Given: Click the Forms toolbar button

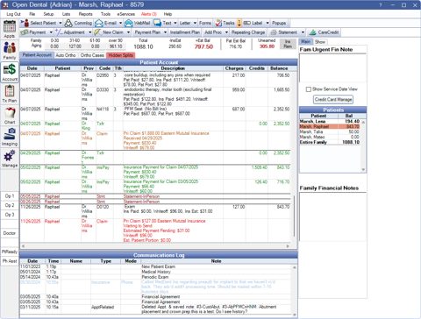Looking at the screenshot, I should click(205, 23).
